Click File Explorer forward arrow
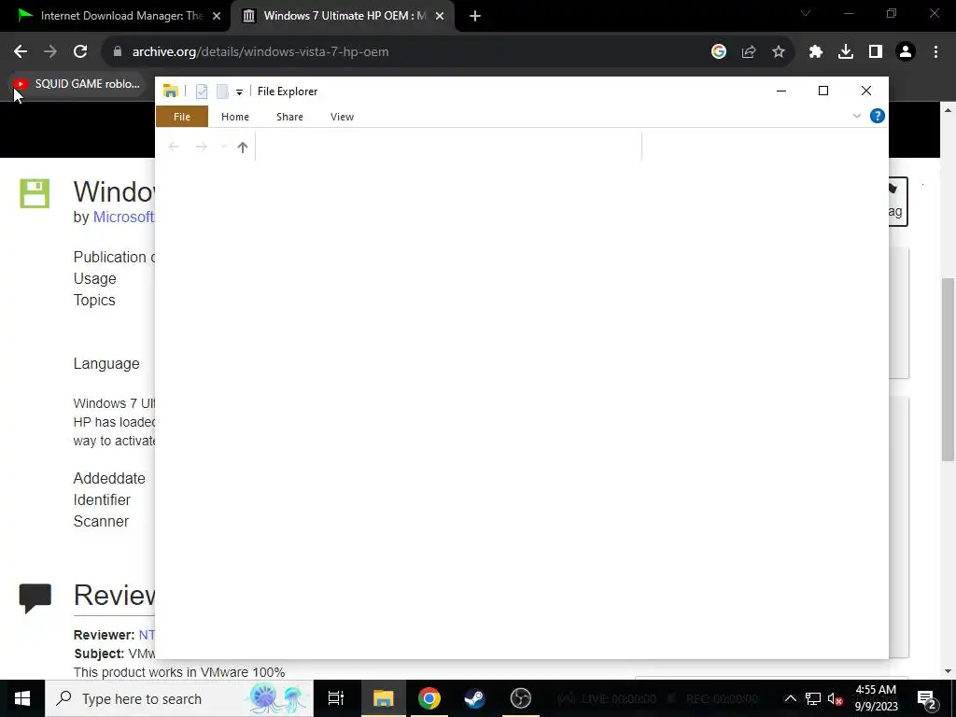The image size is (956, 717). pos(202,147)
